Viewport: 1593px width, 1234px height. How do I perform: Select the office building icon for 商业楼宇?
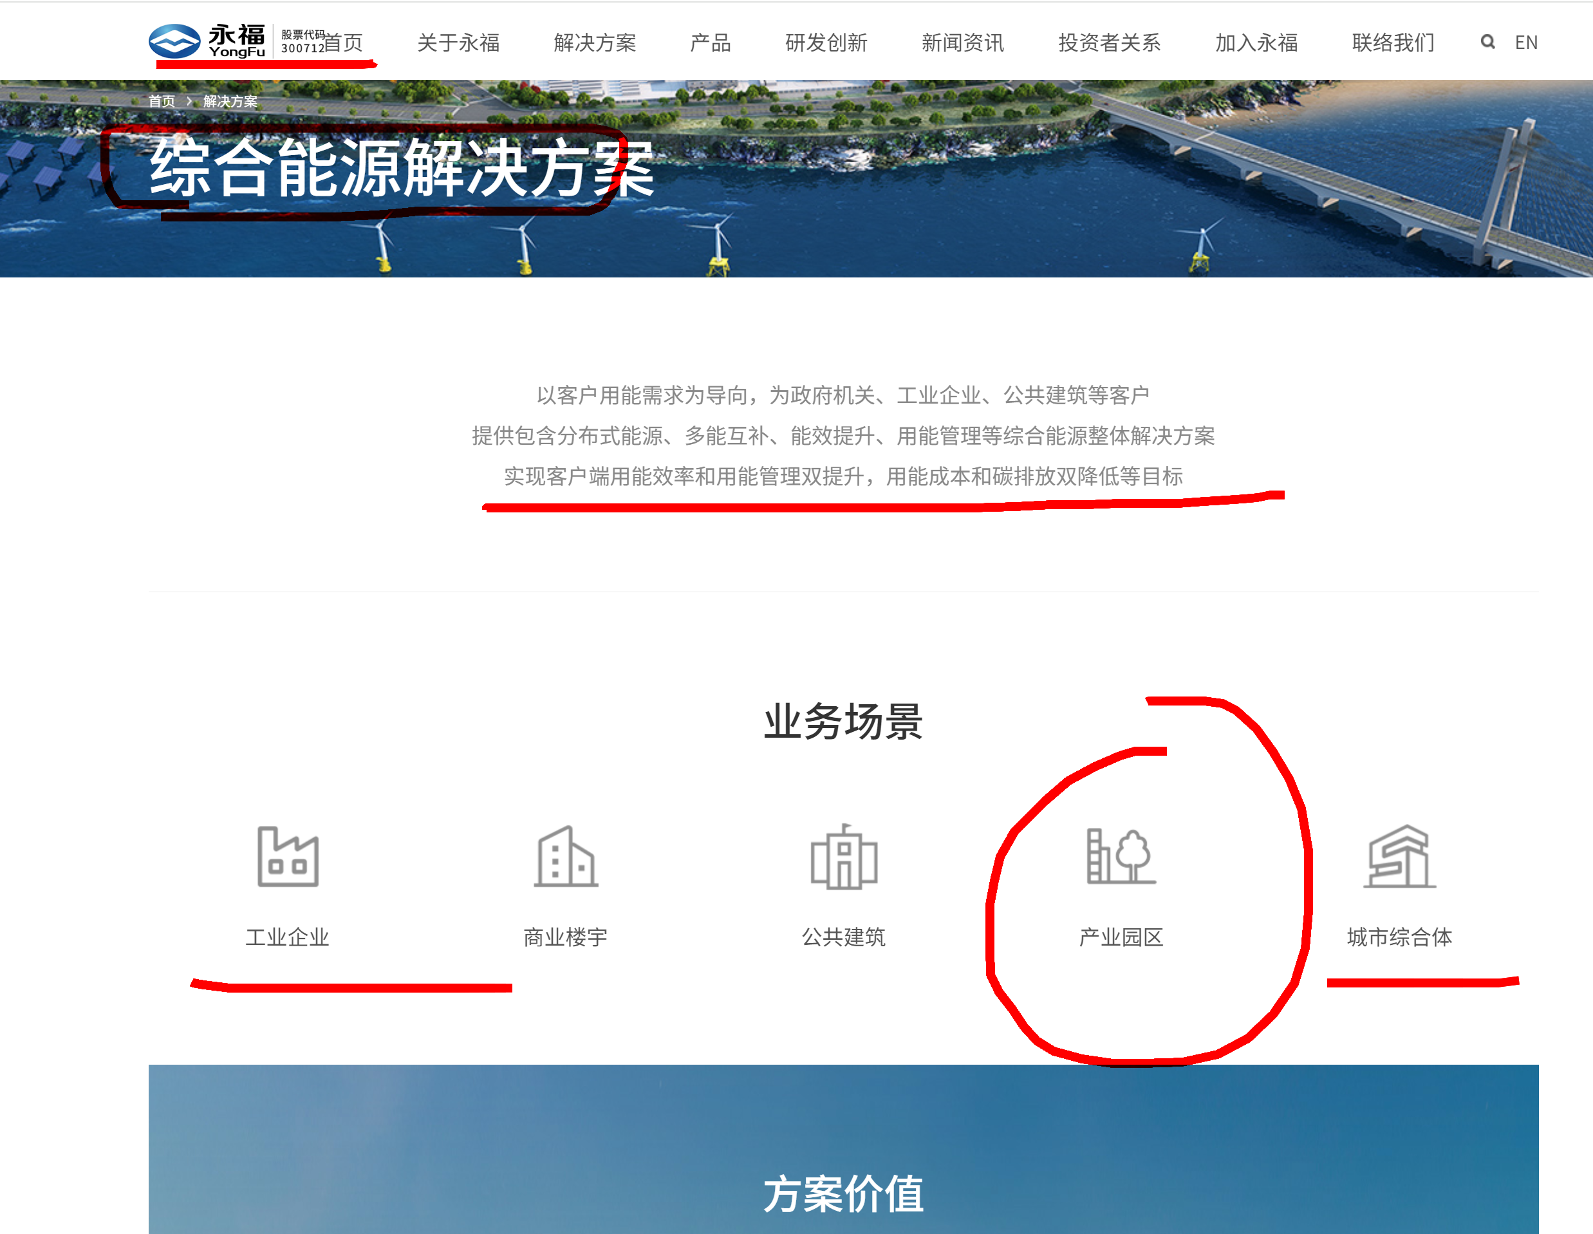pos(566,855)
